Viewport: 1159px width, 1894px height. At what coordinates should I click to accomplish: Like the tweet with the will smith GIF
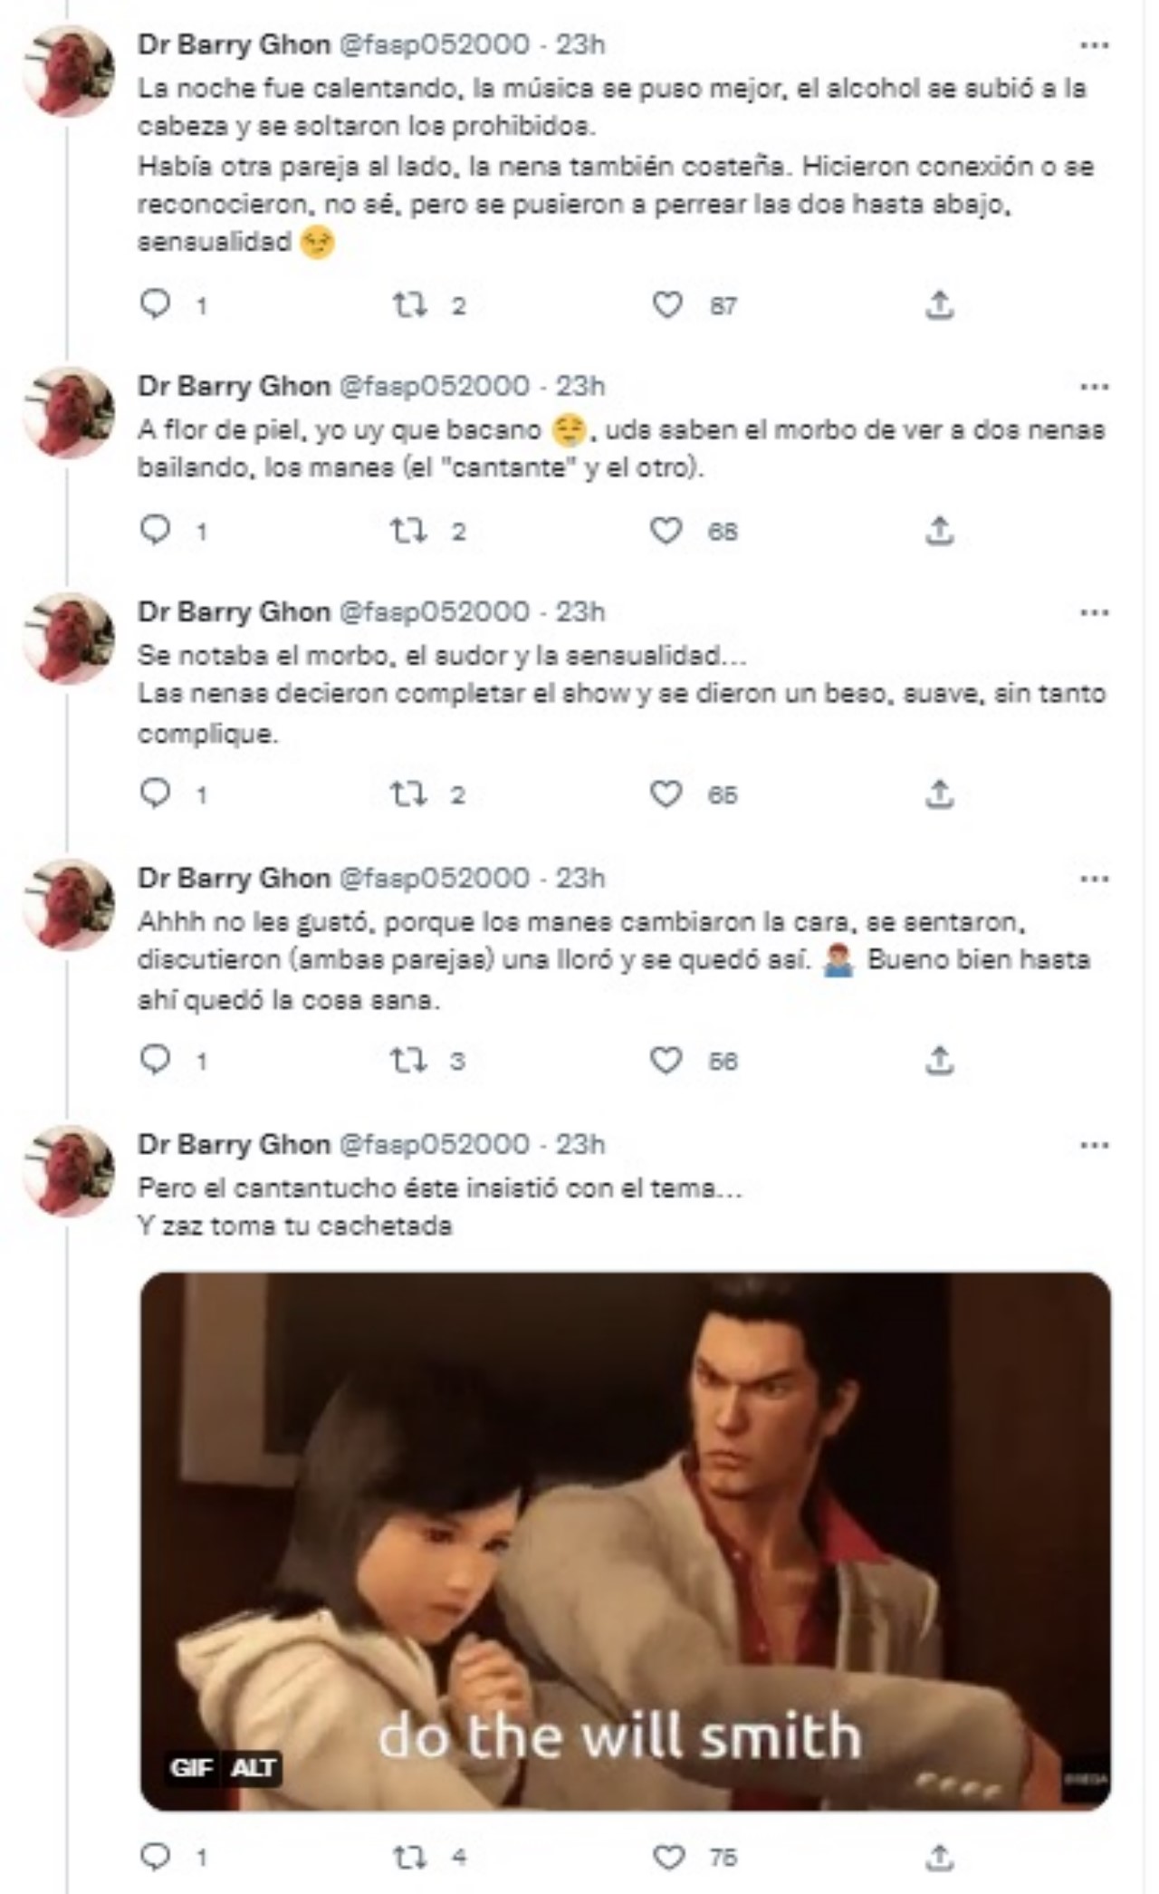668,1858
